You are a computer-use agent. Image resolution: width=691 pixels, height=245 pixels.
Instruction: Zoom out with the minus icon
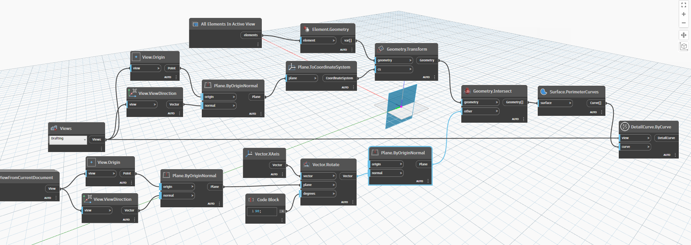tap(684, 23)
